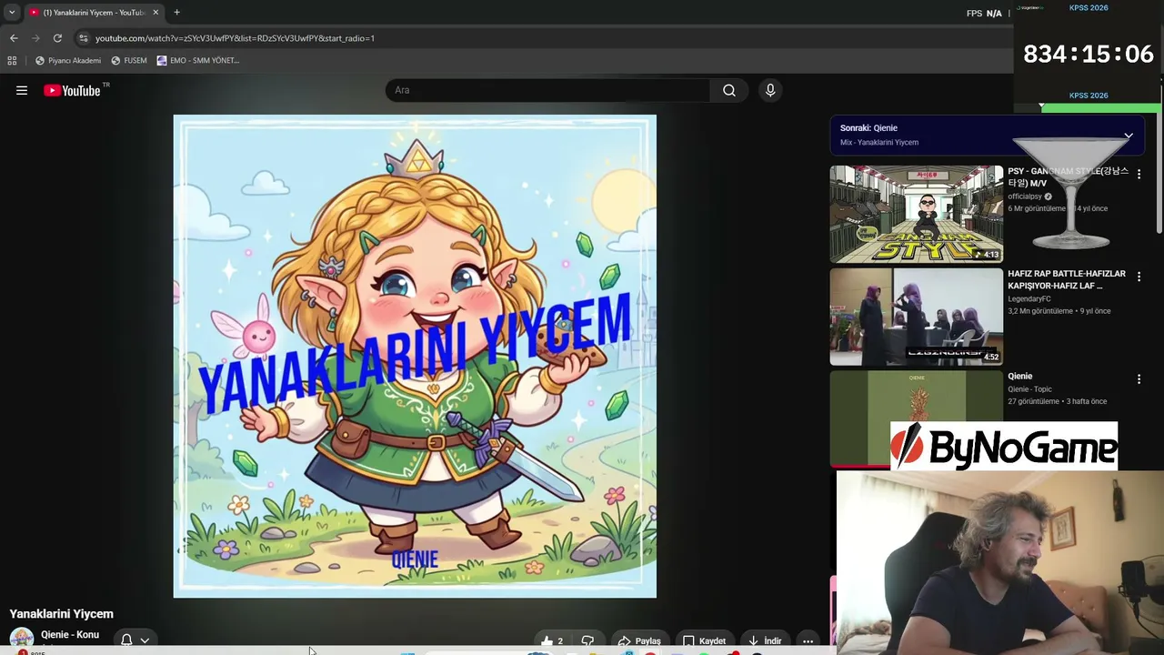
Task: Open the tab search dropdown arrow
Action: [x=12, y=13]
